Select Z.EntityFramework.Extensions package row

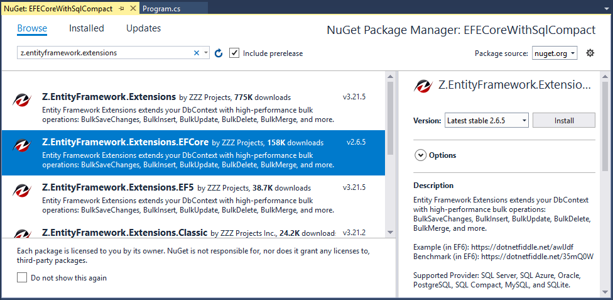pos(193,108)
